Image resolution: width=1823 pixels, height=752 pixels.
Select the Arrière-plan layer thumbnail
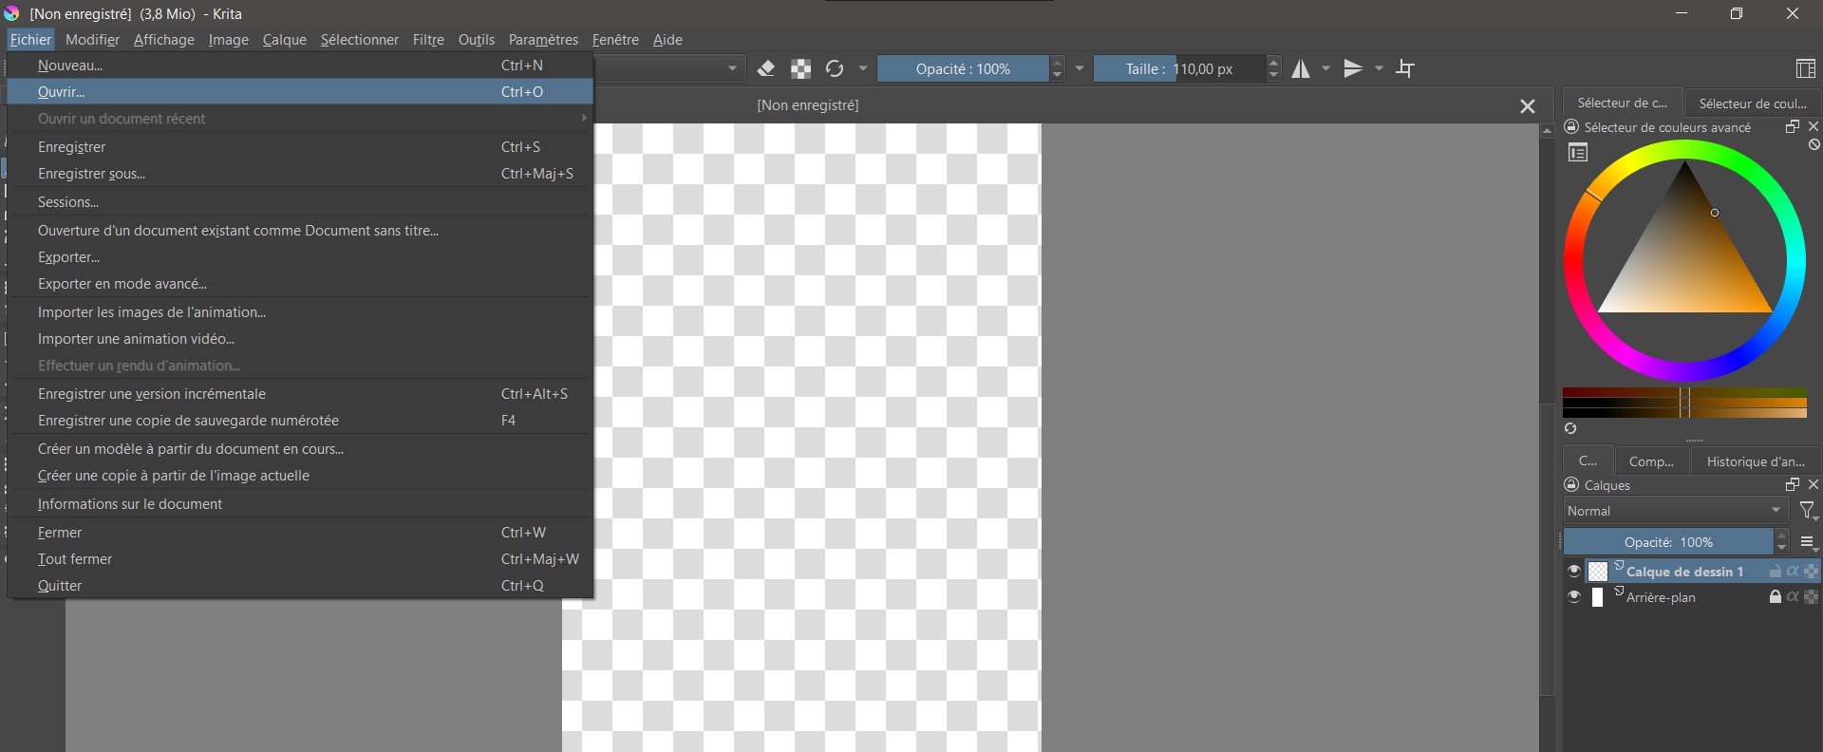click(1598, 597)
